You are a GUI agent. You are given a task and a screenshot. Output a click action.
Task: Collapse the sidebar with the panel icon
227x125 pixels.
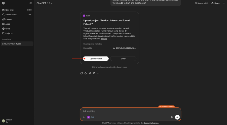point(31,3)
